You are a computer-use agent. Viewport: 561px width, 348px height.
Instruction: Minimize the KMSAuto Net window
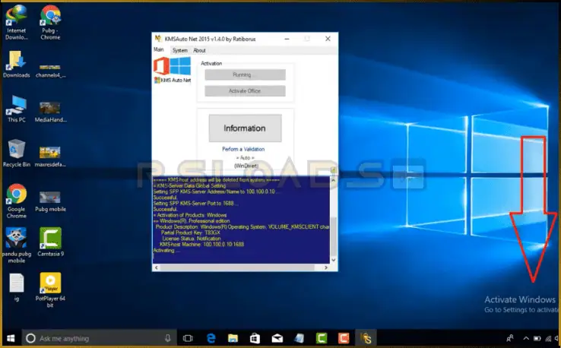pyautogui.click(x=287, y=39)
